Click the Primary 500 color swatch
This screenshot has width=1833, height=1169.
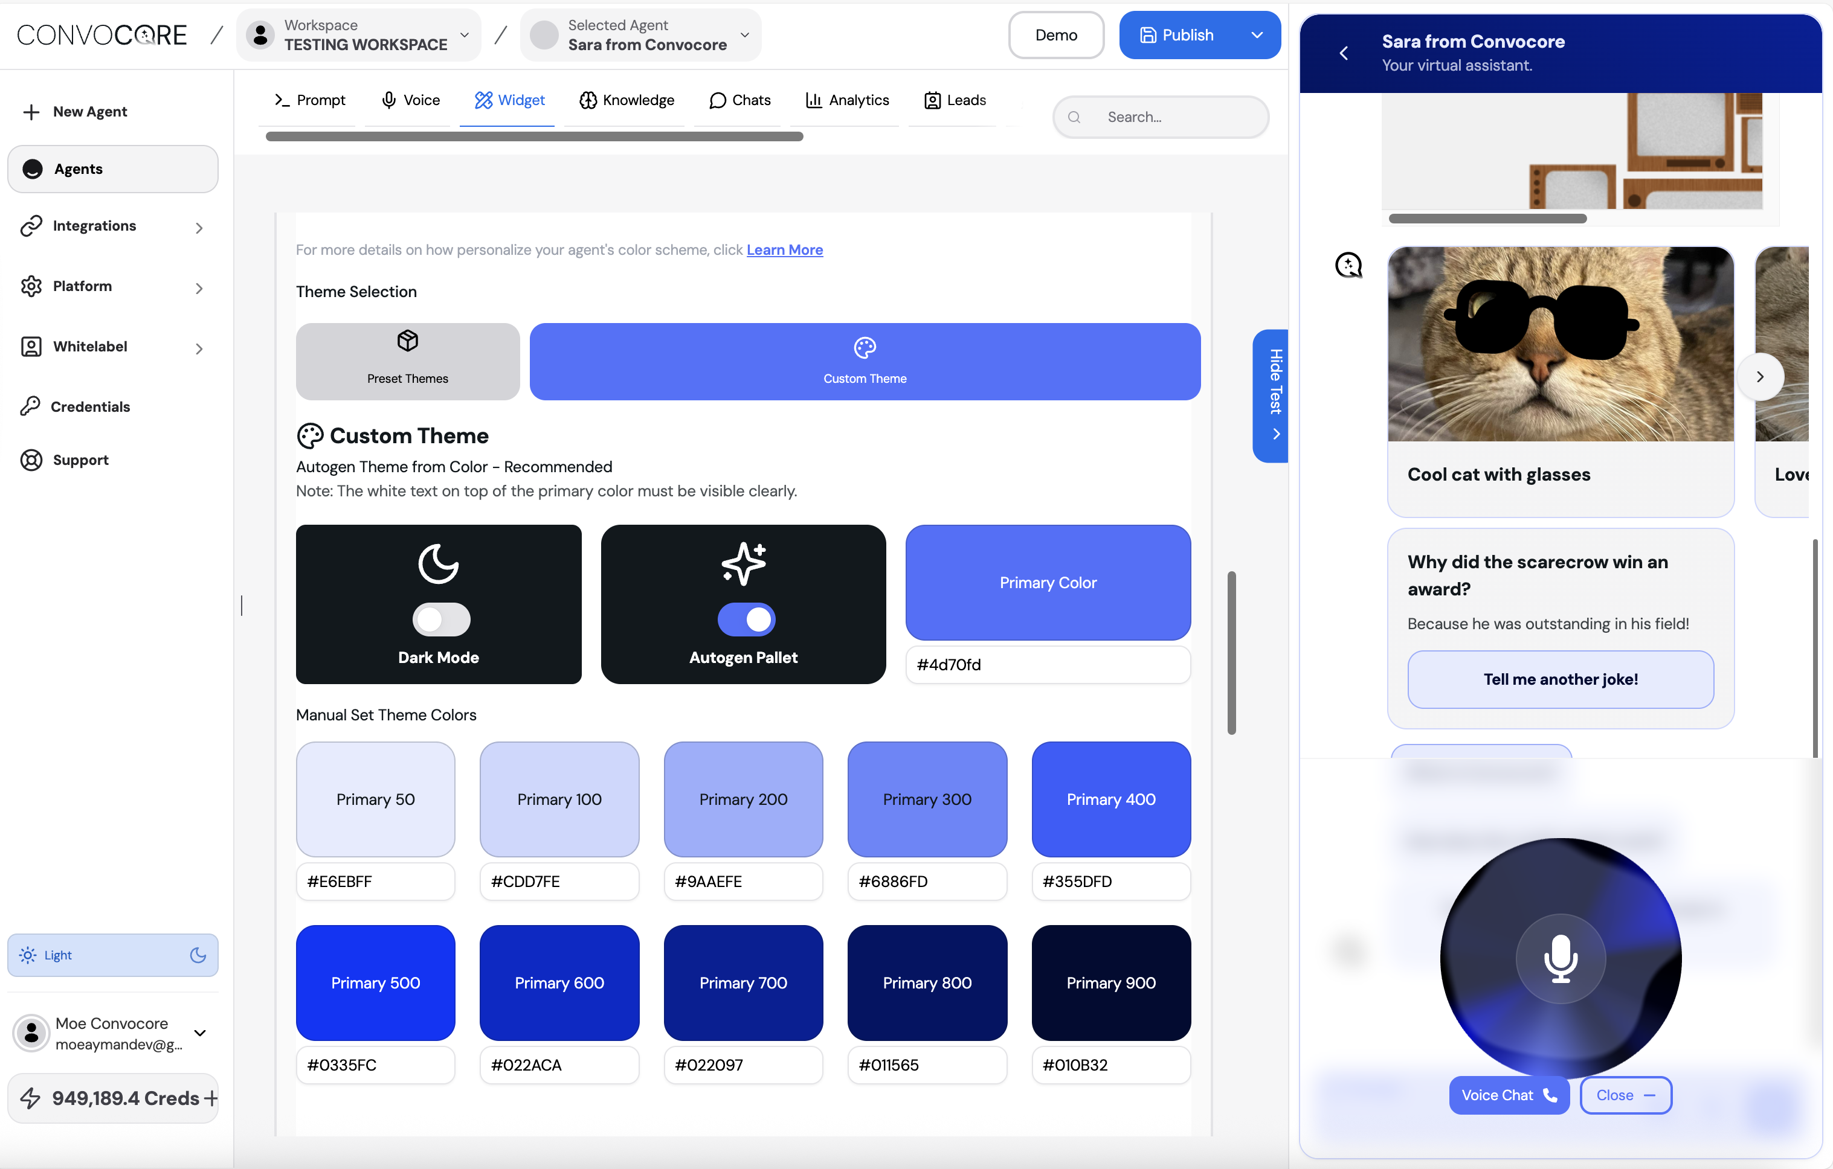coord(375,982)
